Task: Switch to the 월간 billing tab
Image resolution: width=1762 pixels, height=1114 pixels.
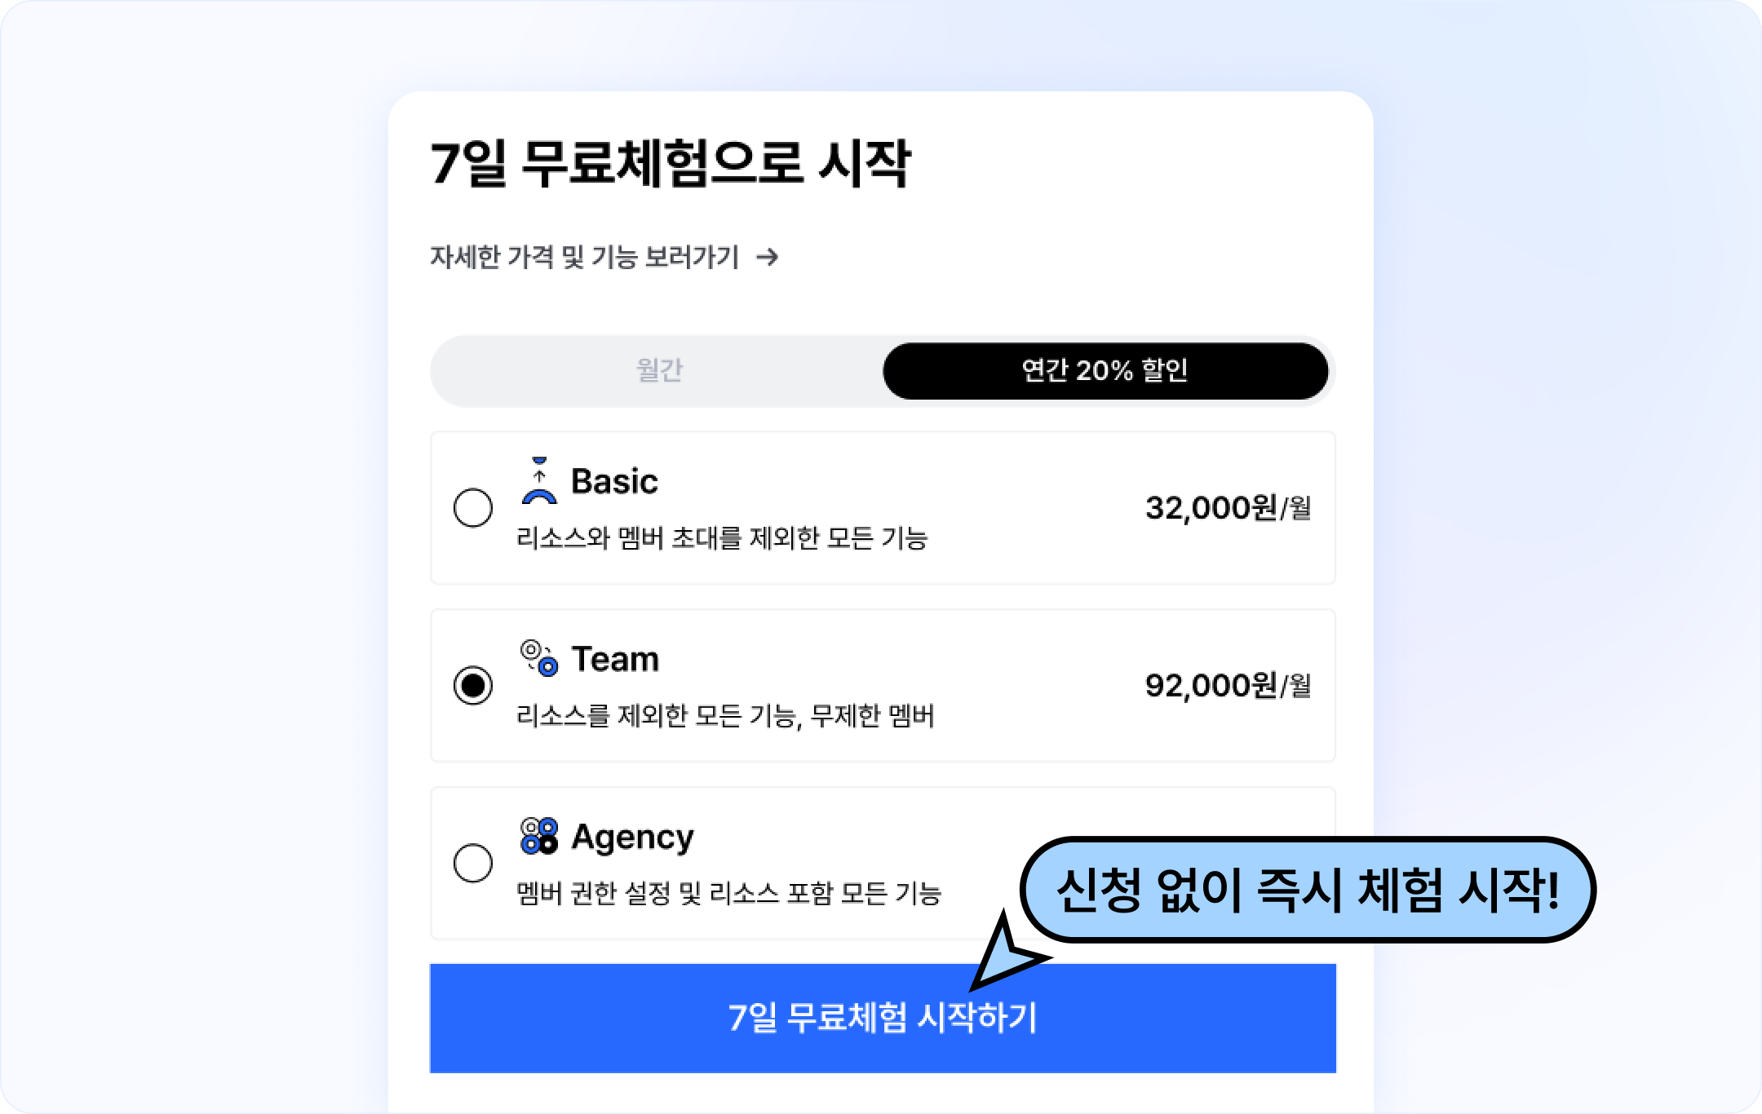Action: (659, 371)
